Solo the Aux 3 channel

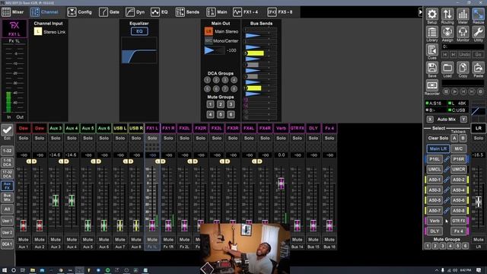point(56,138)
